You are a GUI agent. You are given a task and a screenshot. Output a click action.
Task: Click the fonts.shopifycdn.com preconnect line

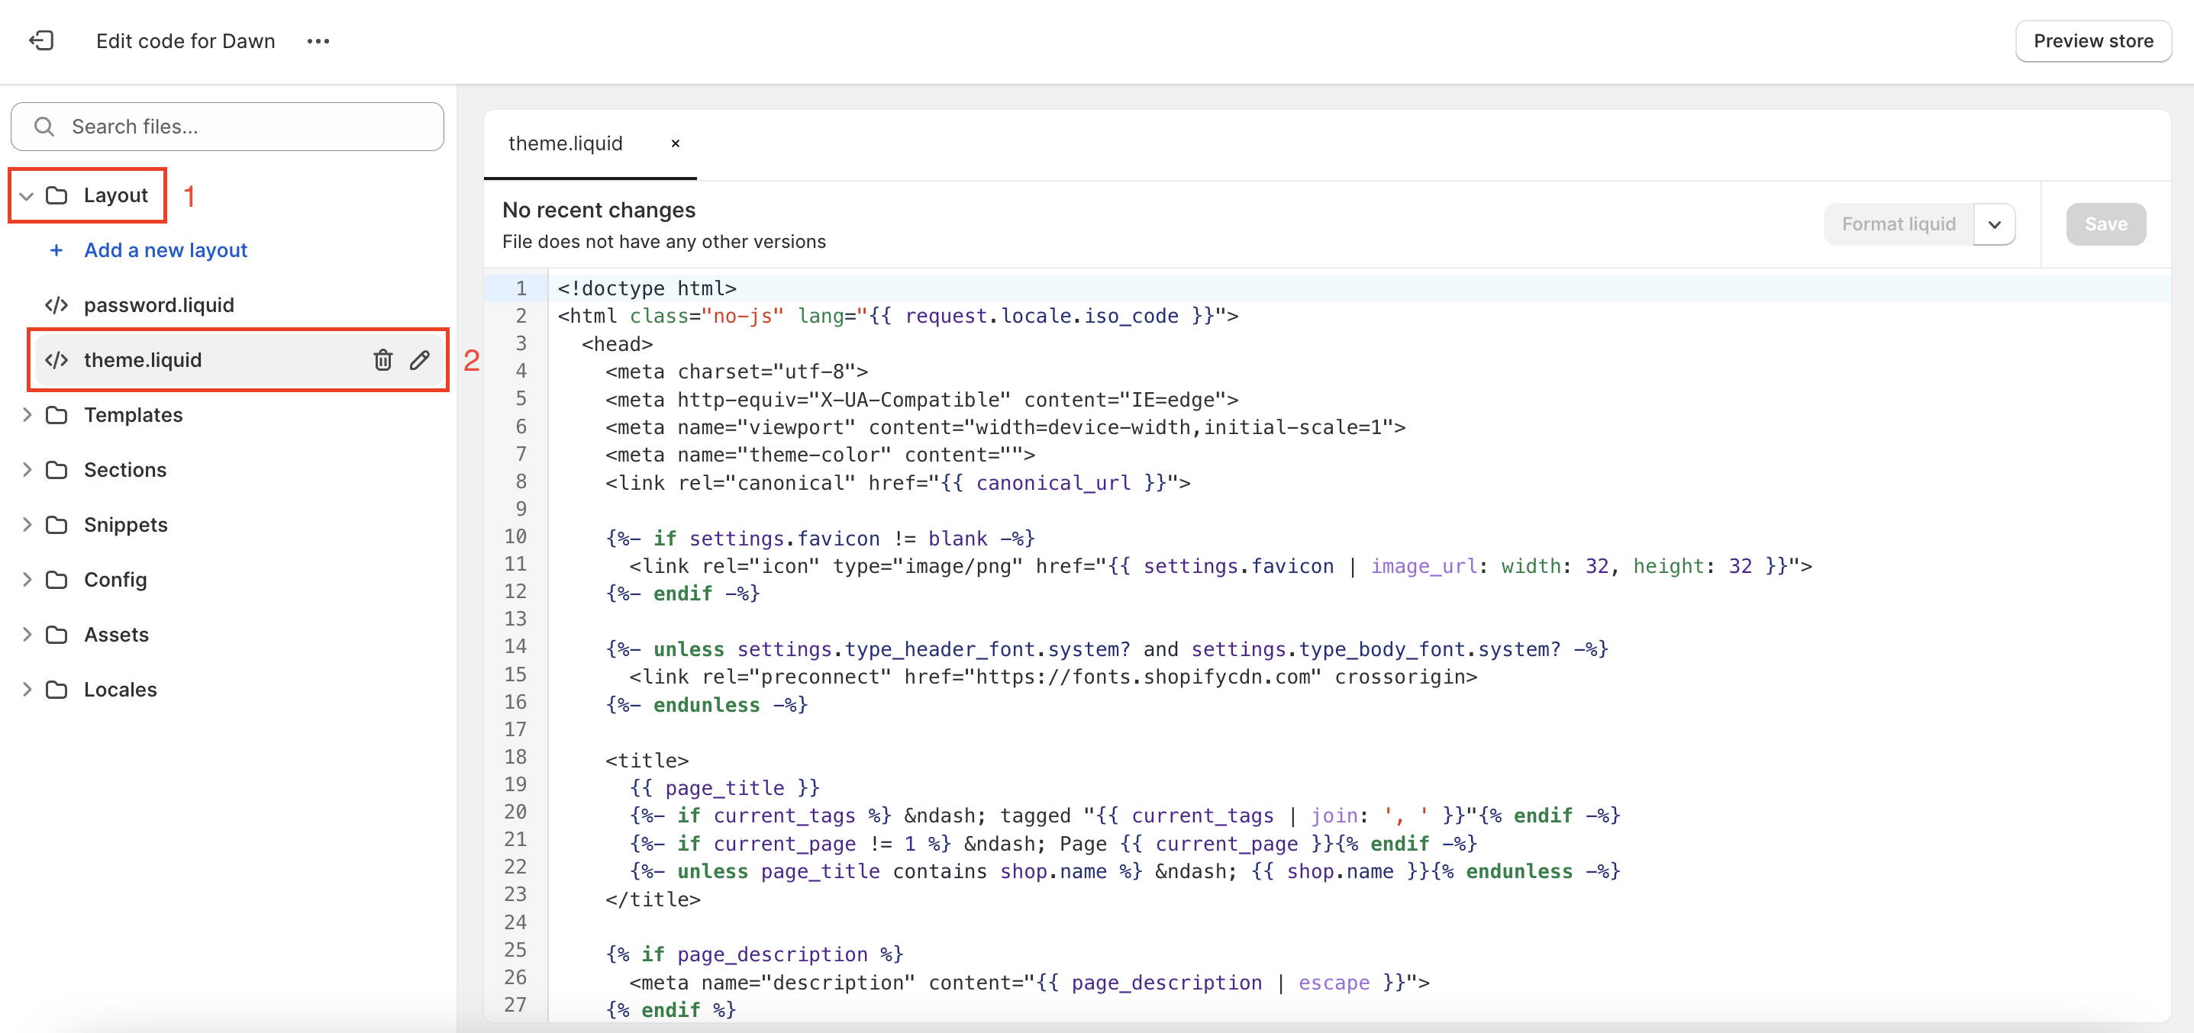[1053, 677]
